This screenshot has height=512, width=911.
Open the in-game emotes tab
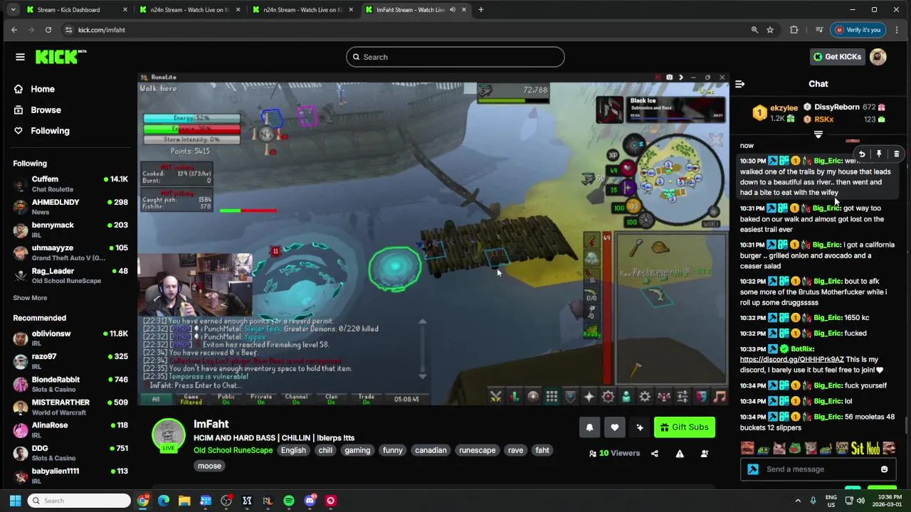[701, 397]
